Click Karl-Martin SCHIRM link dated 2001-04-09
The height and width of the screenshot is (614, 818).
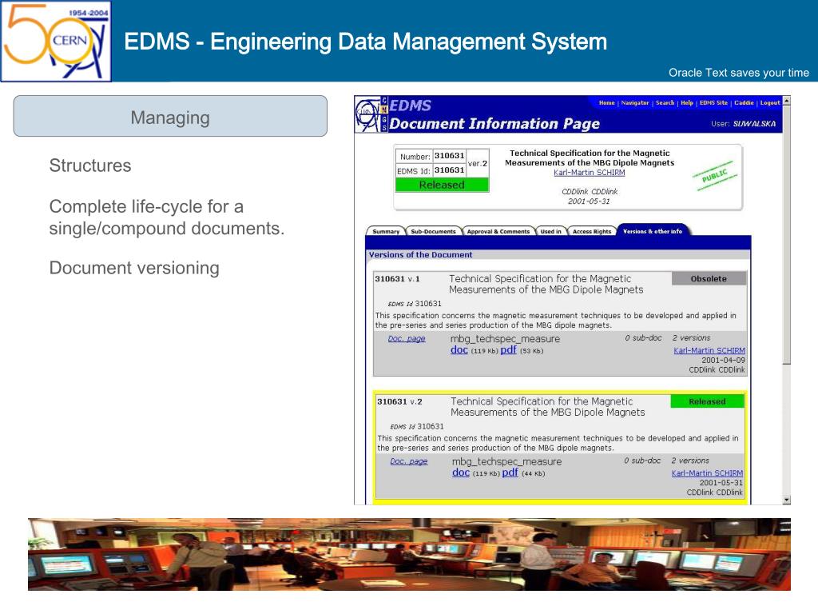click(709, 350)
